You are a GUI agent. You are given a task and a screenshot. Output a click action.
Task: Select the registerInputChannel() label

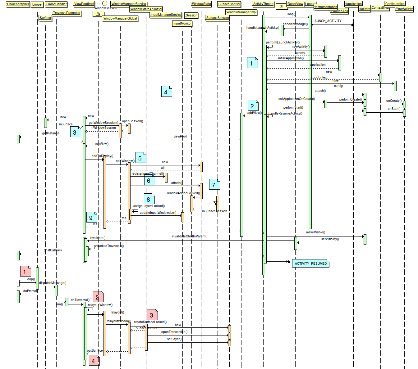tap(148, 174)
